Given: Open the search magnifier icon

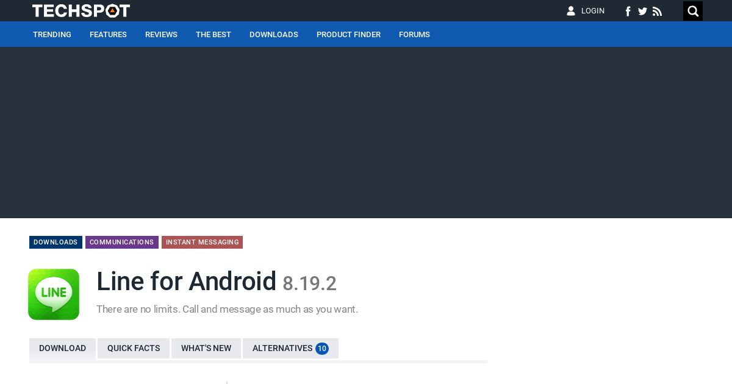Looking at the screenshot, I should click(x=693, y=11).
